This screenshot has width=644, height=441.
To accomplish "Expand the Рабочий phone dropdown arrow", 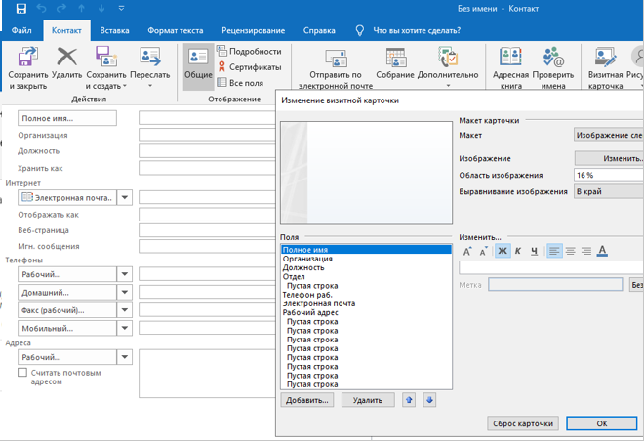I will tap(125, 274).
